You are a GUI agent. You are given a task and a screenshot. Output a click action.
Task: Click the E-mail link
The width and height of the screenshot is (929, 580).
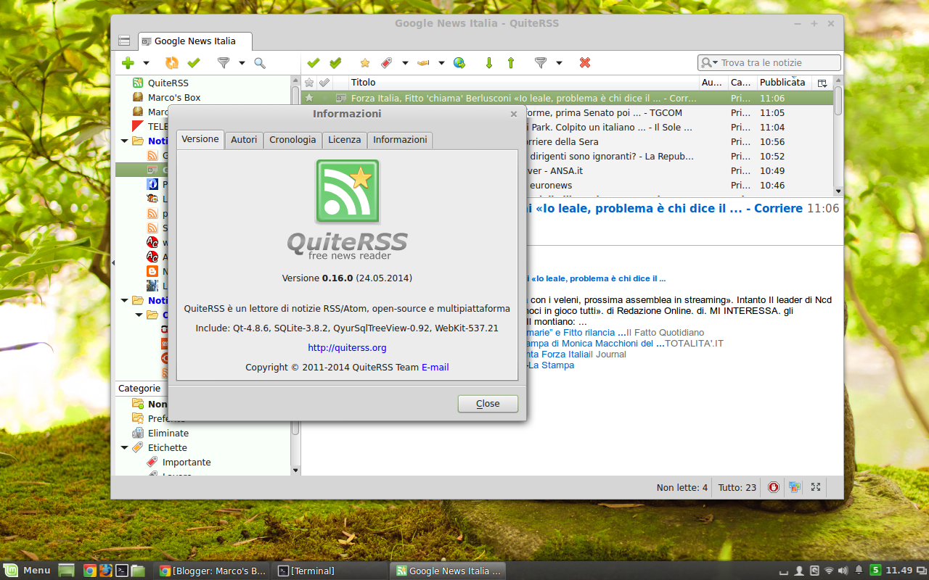[x=435, y=368]
